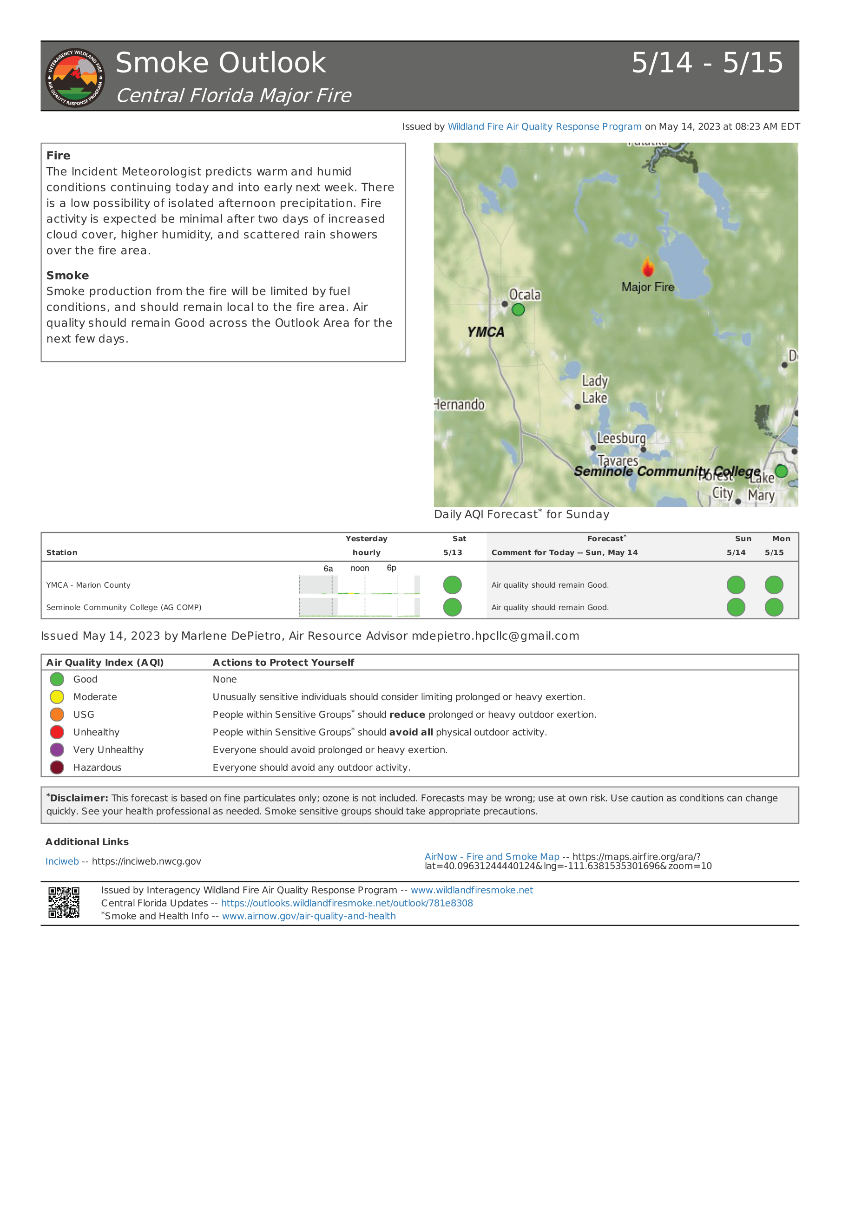Click the YMCA Marion County hourly chart

(x=359, y=585)
